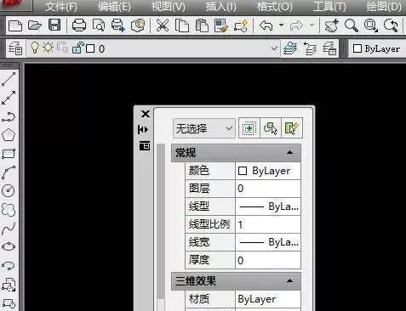
Task: Open the 工具(T) menu
Action: pos(329,7)
